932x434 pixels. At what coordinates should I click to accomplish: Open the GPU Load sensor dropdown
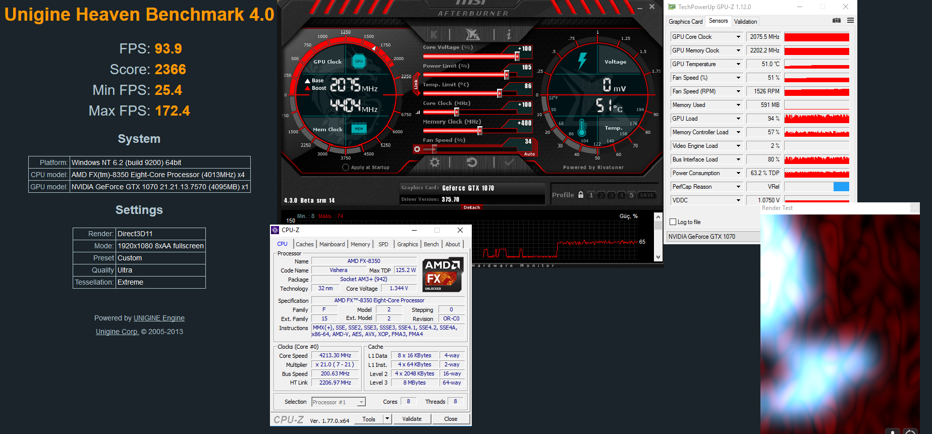(738, 119)
